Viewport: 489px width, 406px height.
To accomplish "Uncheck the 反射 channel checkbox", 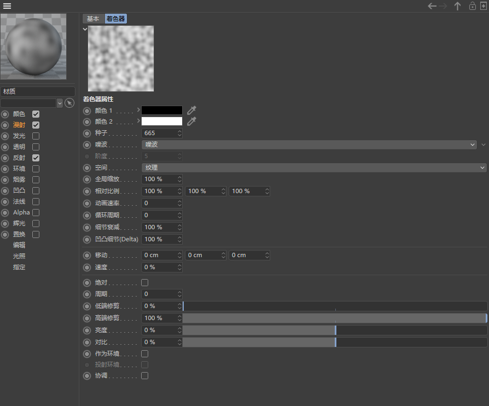I will (x=36, y=158).
